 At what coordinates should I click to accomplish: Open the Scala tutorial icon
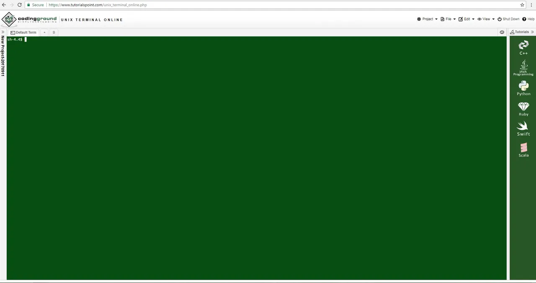coord(523,150)
